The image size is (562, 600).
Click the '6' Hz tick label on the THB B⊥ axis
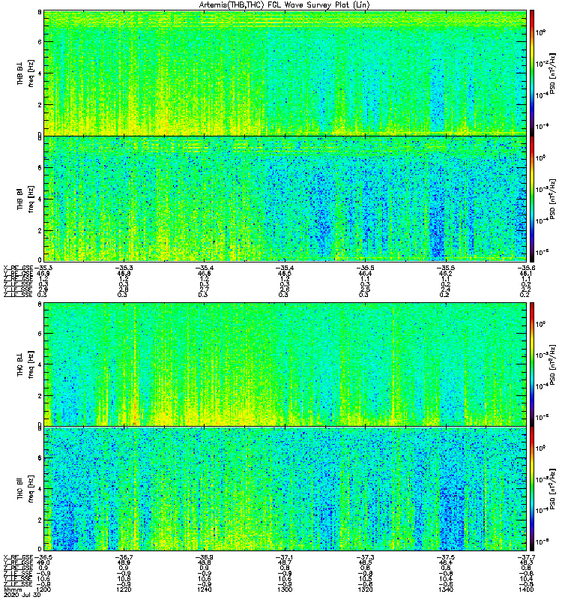(x=40, y=42)
